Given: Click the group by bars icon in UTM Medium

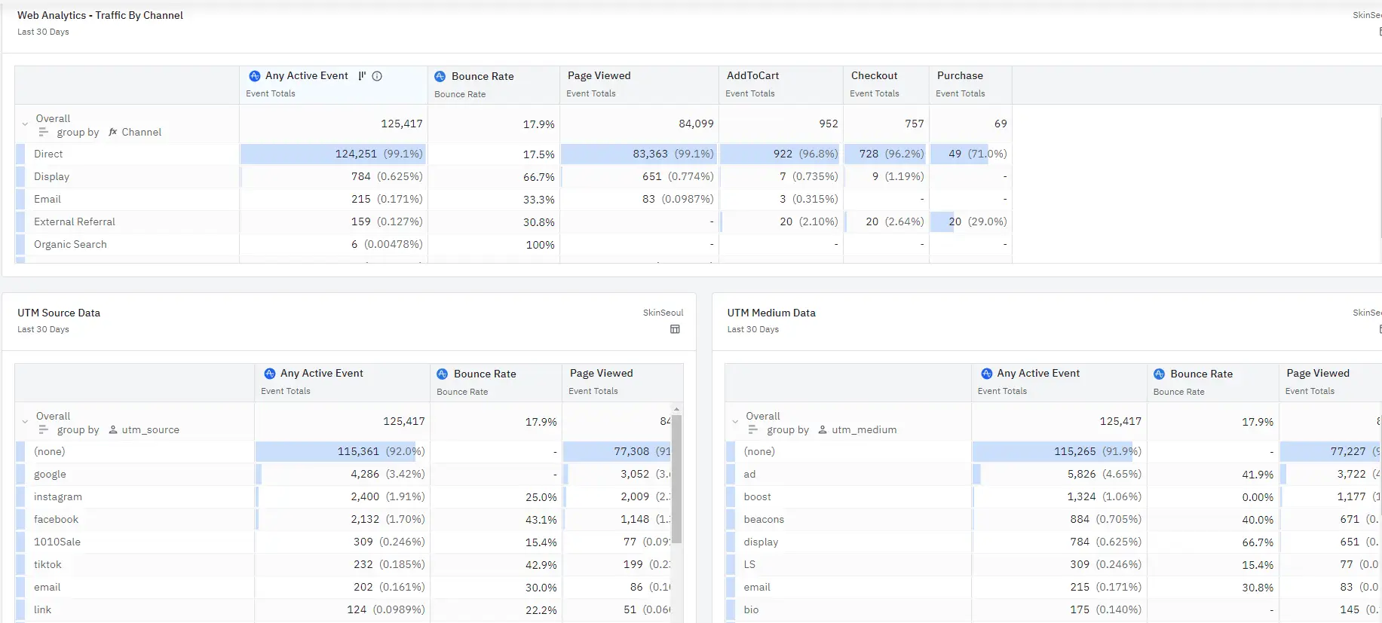Looking at the screenshot, I should 752,430.
